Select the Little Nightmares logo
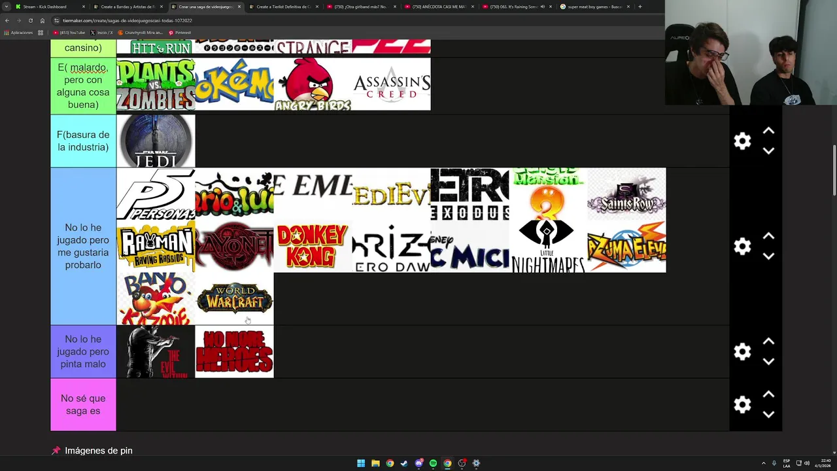This screenshot has height=471, width=837. [548, 247]
